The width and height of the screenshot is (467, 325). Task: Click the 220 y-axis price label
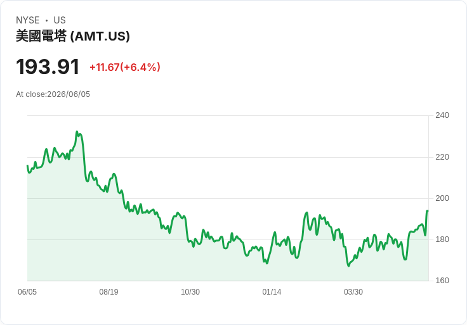[x=442, y=157]
